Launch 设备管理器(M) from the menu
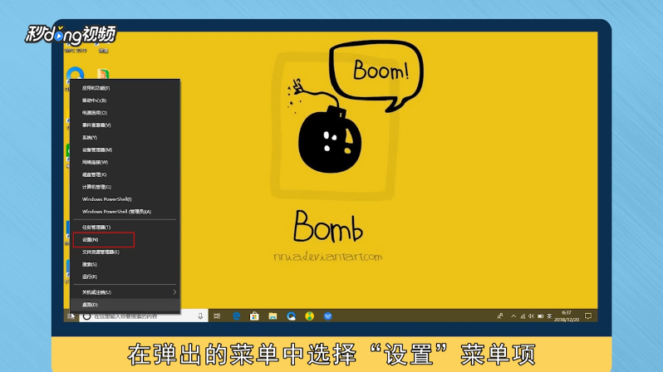 [x=125, y=149]
